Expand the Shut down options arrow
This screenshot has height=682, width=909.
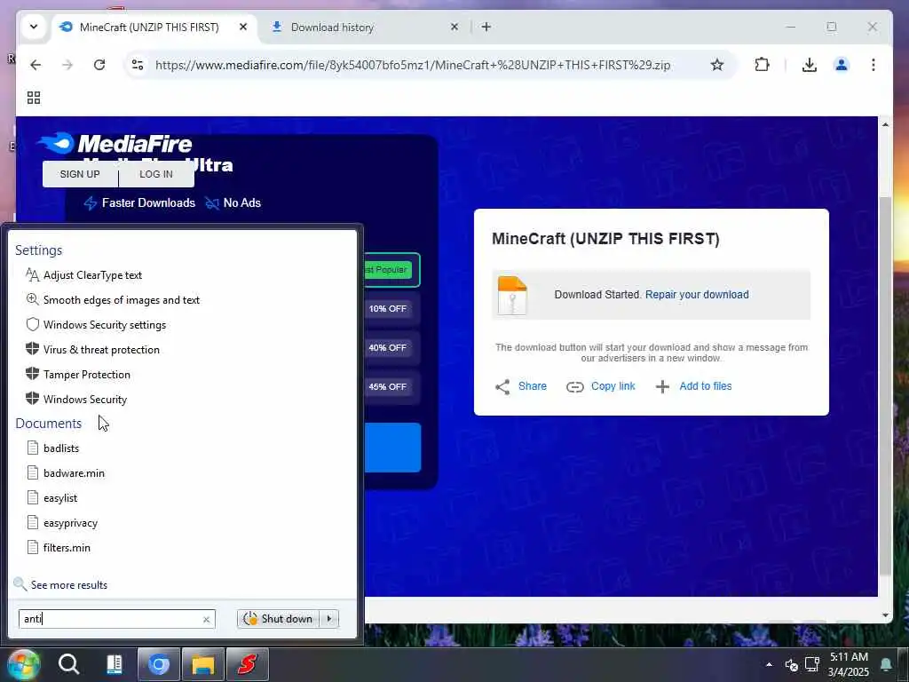click(329, 619)
